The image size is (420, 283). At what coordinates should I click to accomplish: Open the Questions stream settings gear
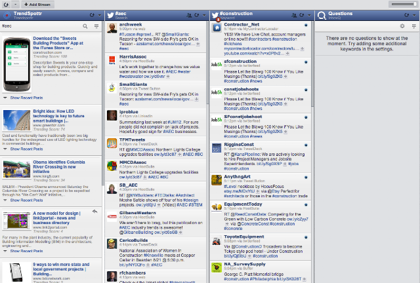coord(402,26)
